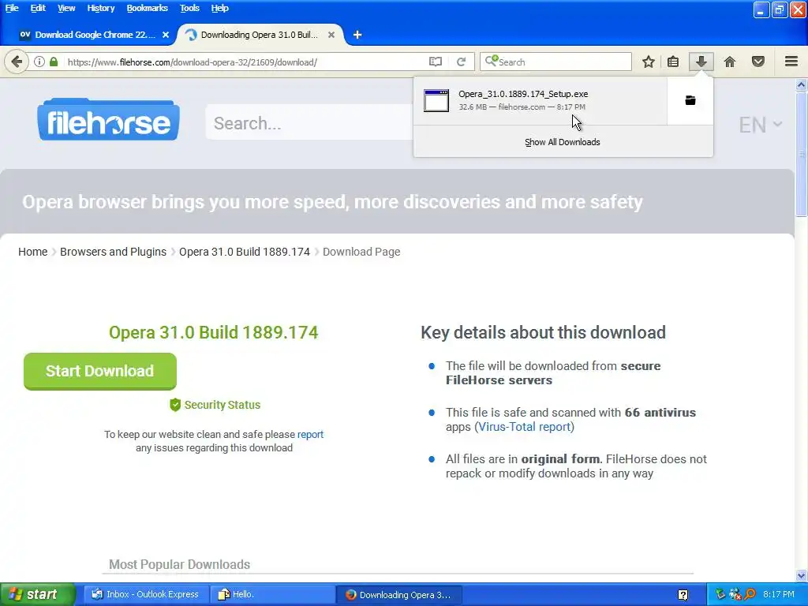Toggle the Downloads arrow toolbar button
The image size is (808, 606).
pyautogui.click(x=701, y=62)
